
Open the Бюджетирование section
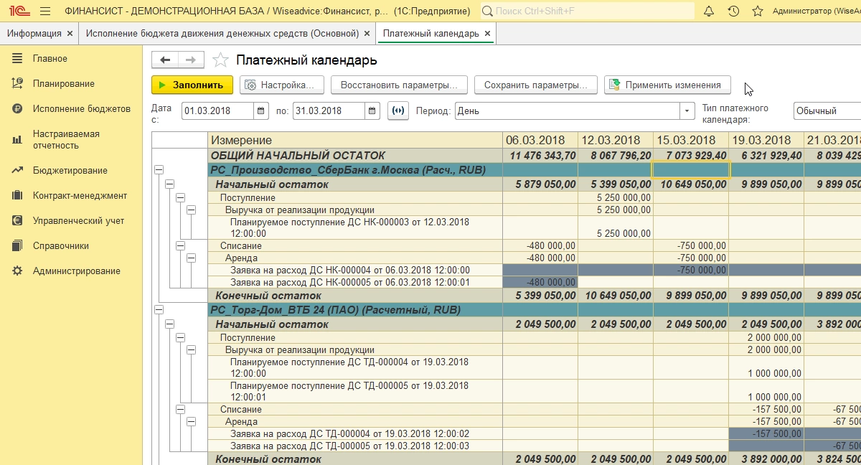(x=70, y=171)
